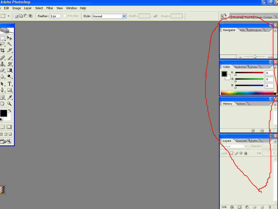Choose the Magic Wand tool
278x209 pixels.
coord(10,44)
